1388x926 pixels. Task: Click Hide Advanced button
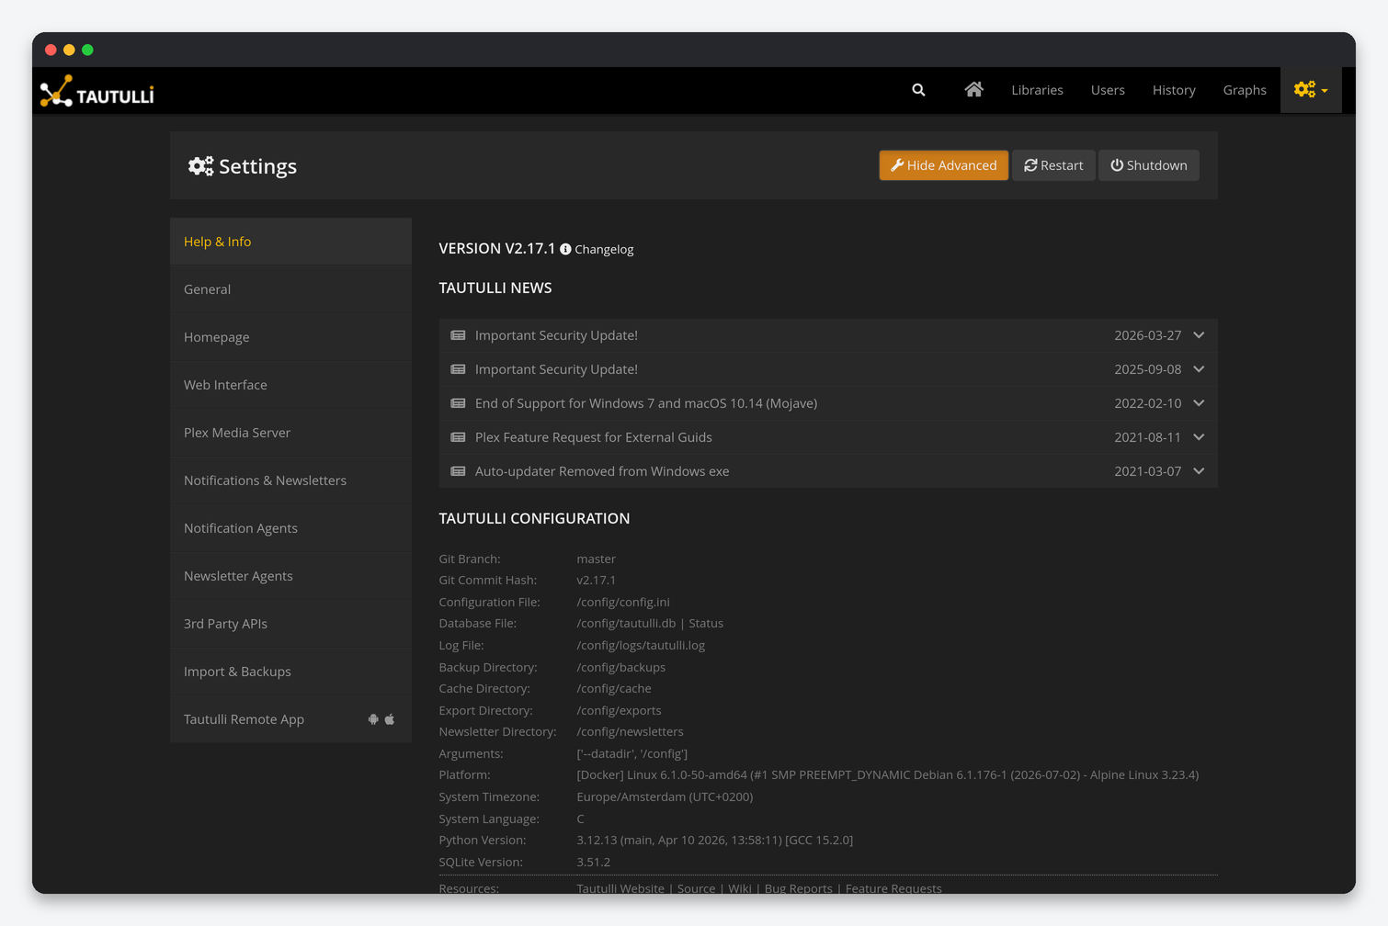pyautogui.click(x=943, y=165)
